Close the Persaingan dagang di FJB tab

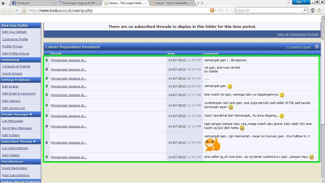(x=100, y=3)
